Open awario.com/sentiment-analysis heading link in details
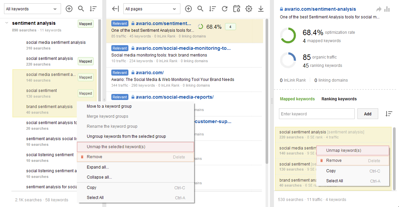Image resolution: width=399 pixels, height=207 pixels. pos(320,9)
